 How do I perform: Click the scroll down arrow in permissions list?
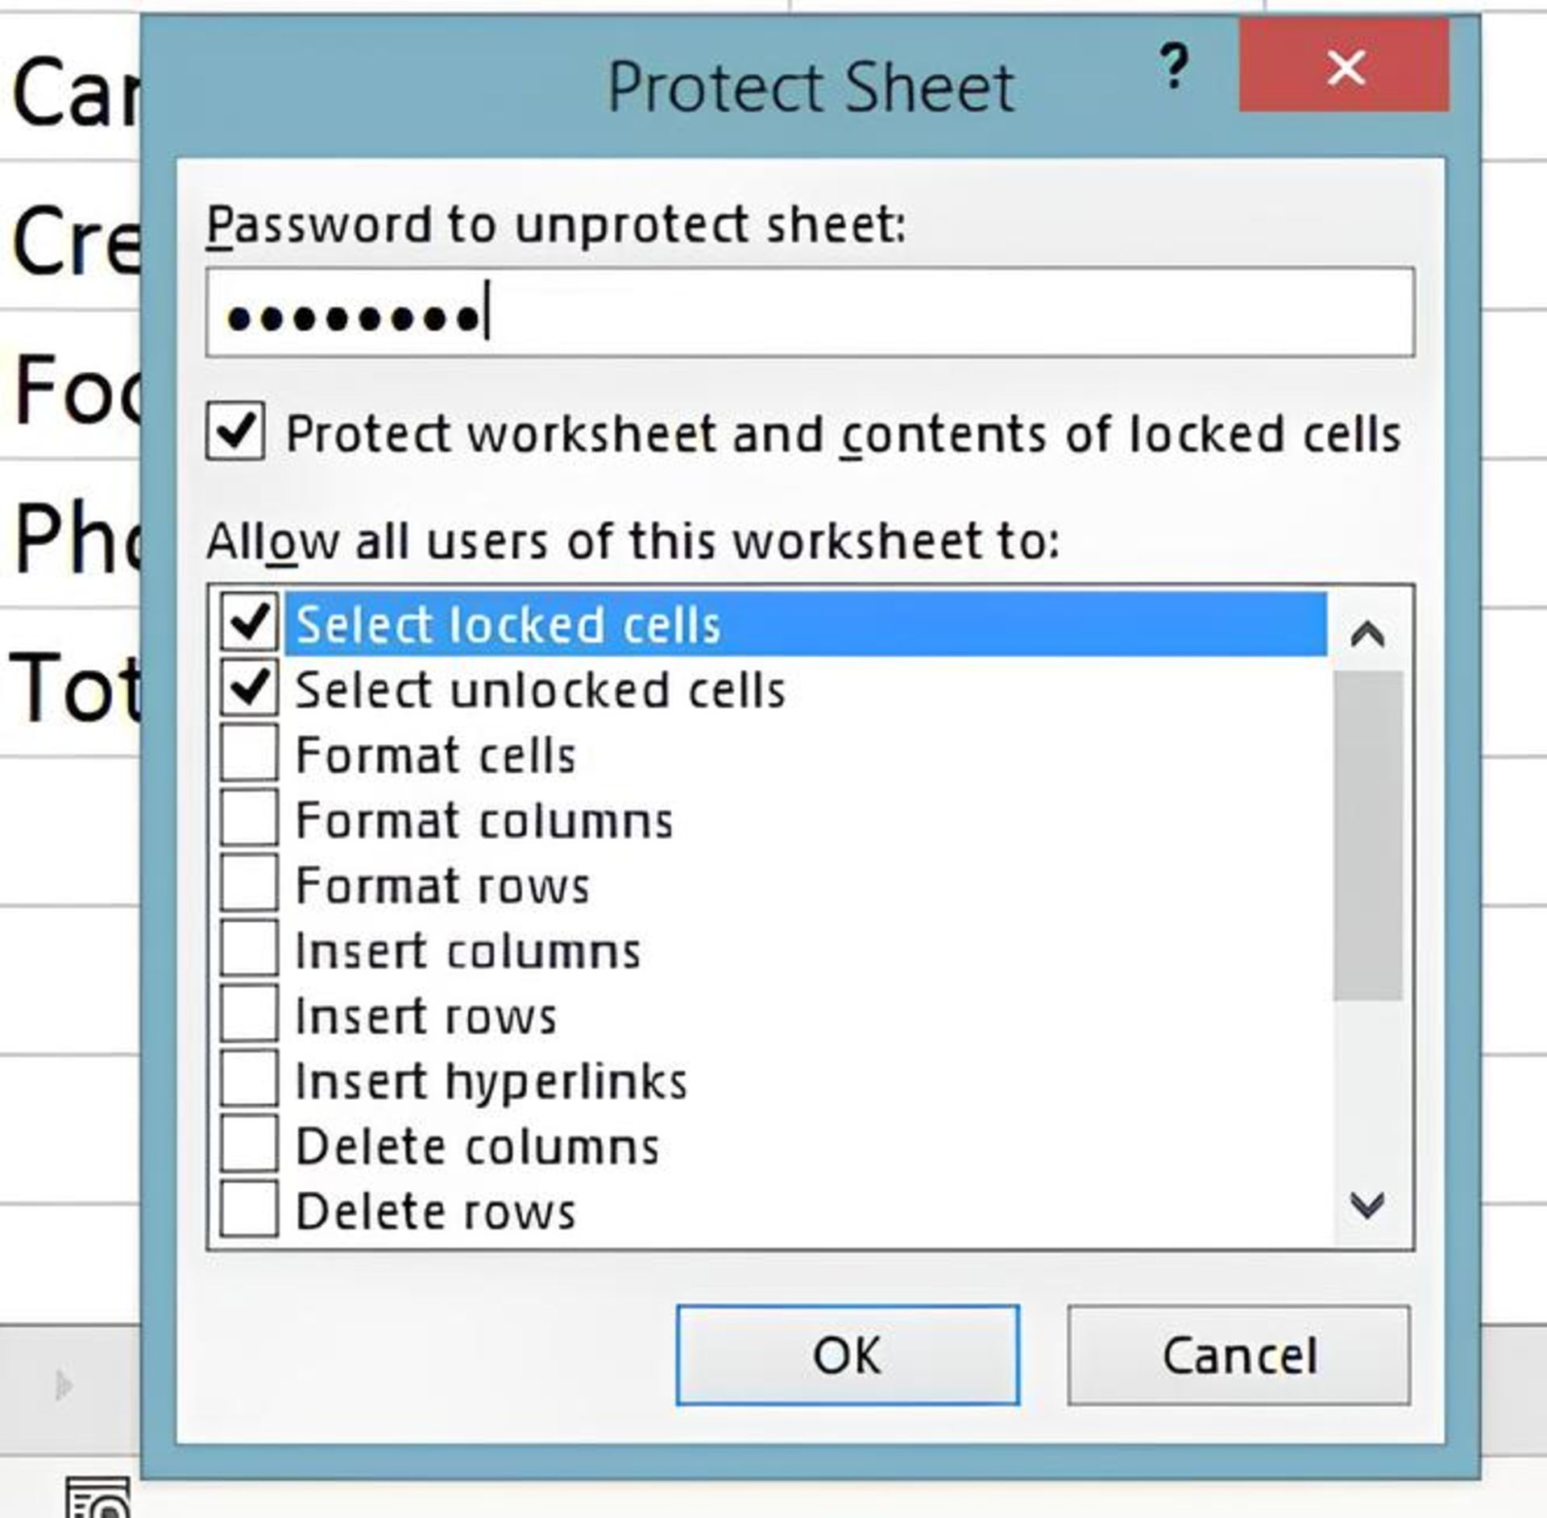coord(1367,1205)
